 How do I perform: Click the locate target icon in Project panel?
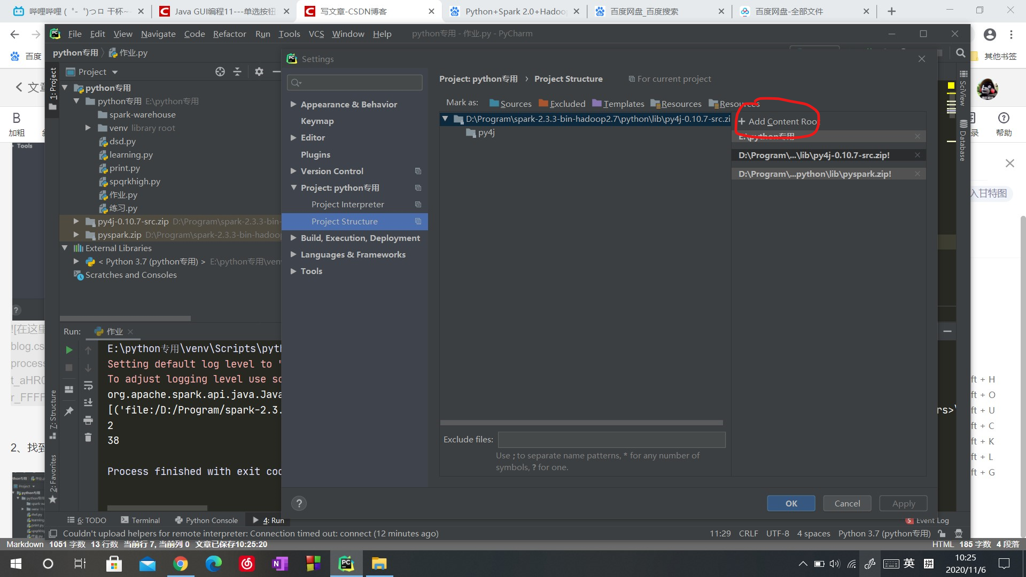tap(220, 72)
